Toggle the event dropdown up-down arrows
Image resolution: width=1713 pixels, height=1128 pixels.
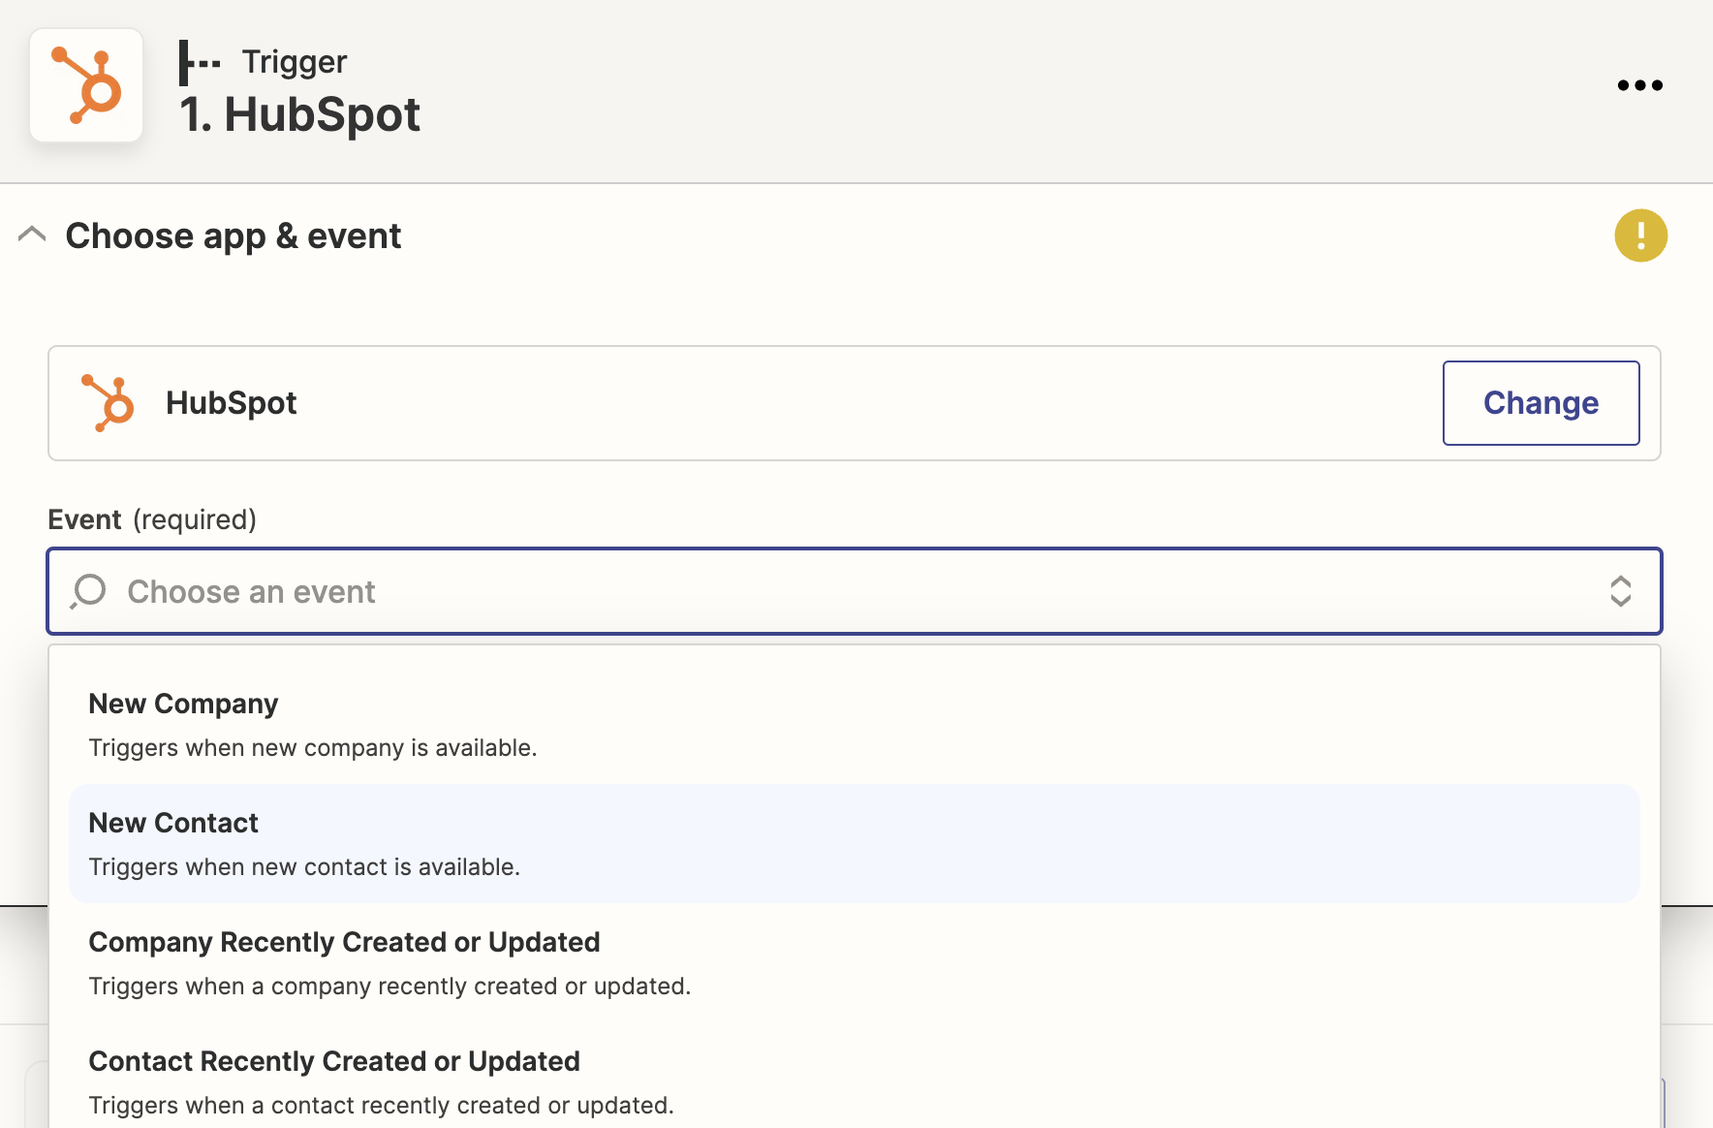(1620, 591)
